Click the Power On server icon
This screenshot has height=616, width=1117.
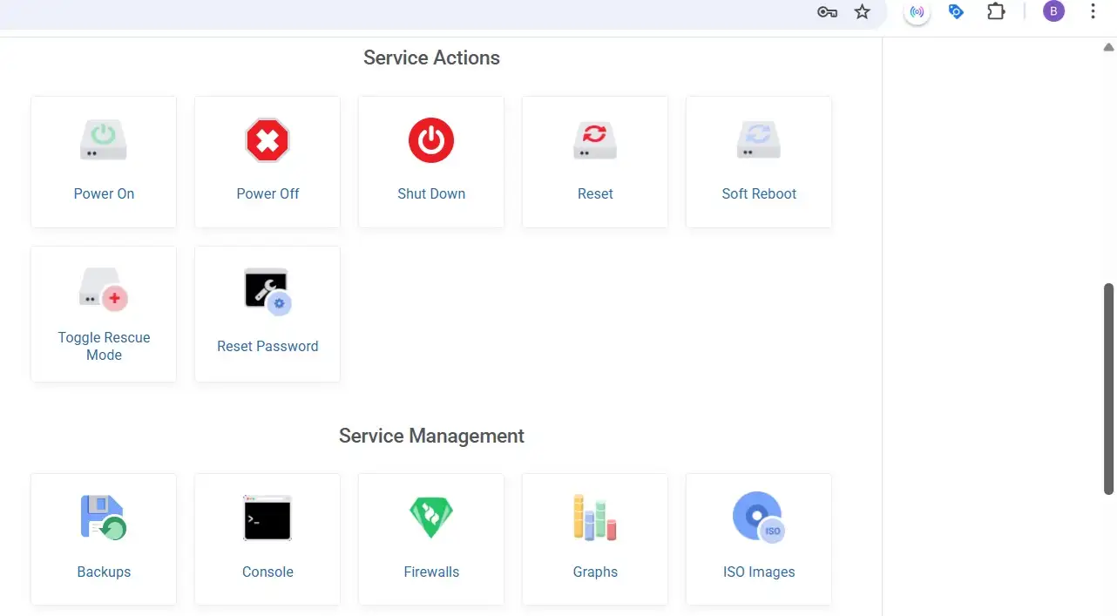coord(104,140)
